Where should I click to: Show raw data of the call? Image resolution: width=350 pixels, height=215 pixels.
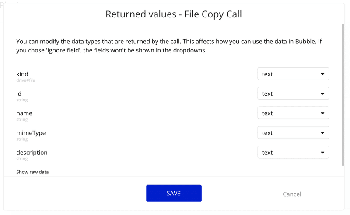tap(32, 172)
